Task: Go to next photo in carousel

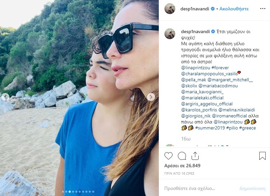Action: [x=151, y=97]
